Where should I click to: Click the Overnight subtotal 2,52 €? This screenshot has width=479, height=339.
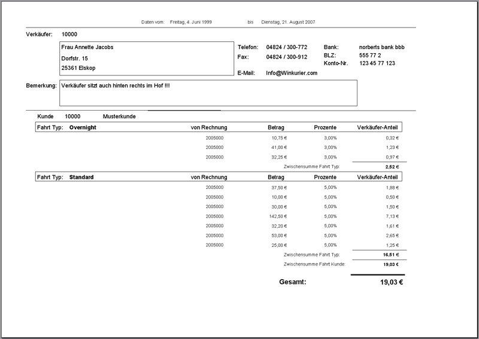pos(392,167)
